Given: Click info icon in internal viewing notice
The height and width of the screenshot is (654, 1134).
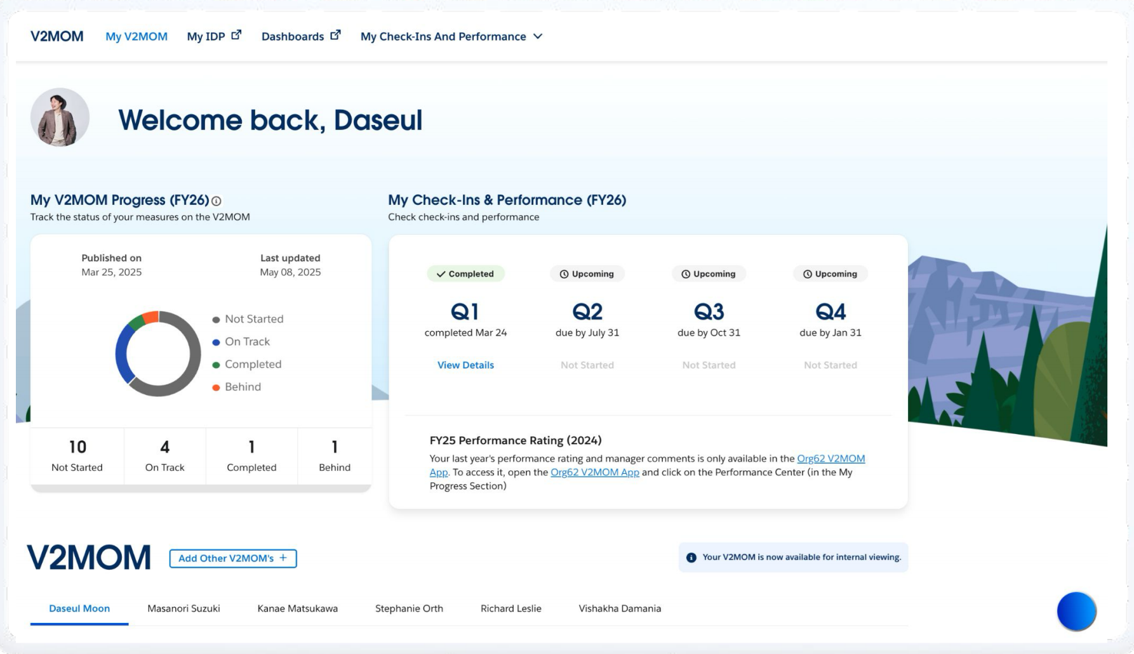Looking at the screenshot, I should (691, 558).
